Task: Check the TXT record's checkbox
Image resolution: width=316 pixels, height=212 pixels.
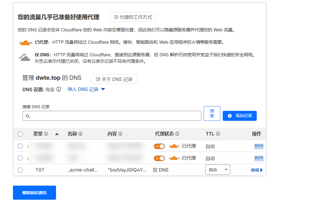Action: (x=20, y=170)
